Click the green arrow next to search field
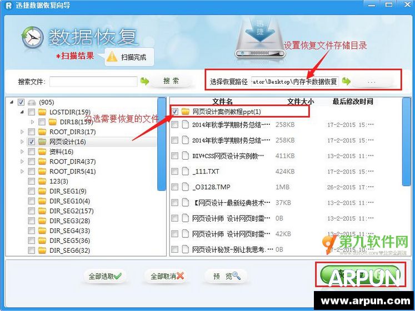This screenshot has width=415, height=311. pyautogui.click(x=144, y=81)
